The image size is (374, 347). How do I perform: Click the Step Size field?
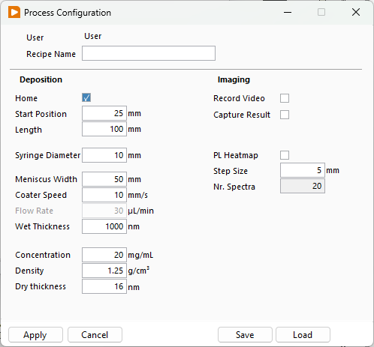click(x=303, y=170)
